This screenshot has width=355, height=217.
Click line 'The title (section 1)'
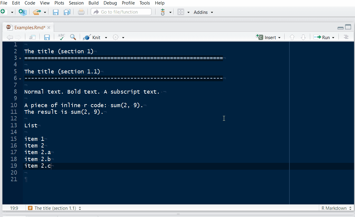click(x=59, y=51)
